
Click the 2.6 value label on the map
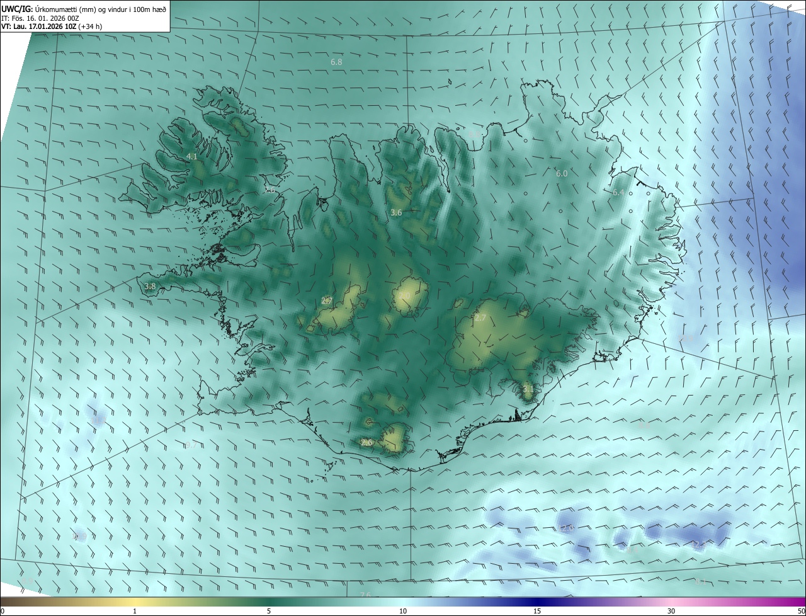[366, 443]
